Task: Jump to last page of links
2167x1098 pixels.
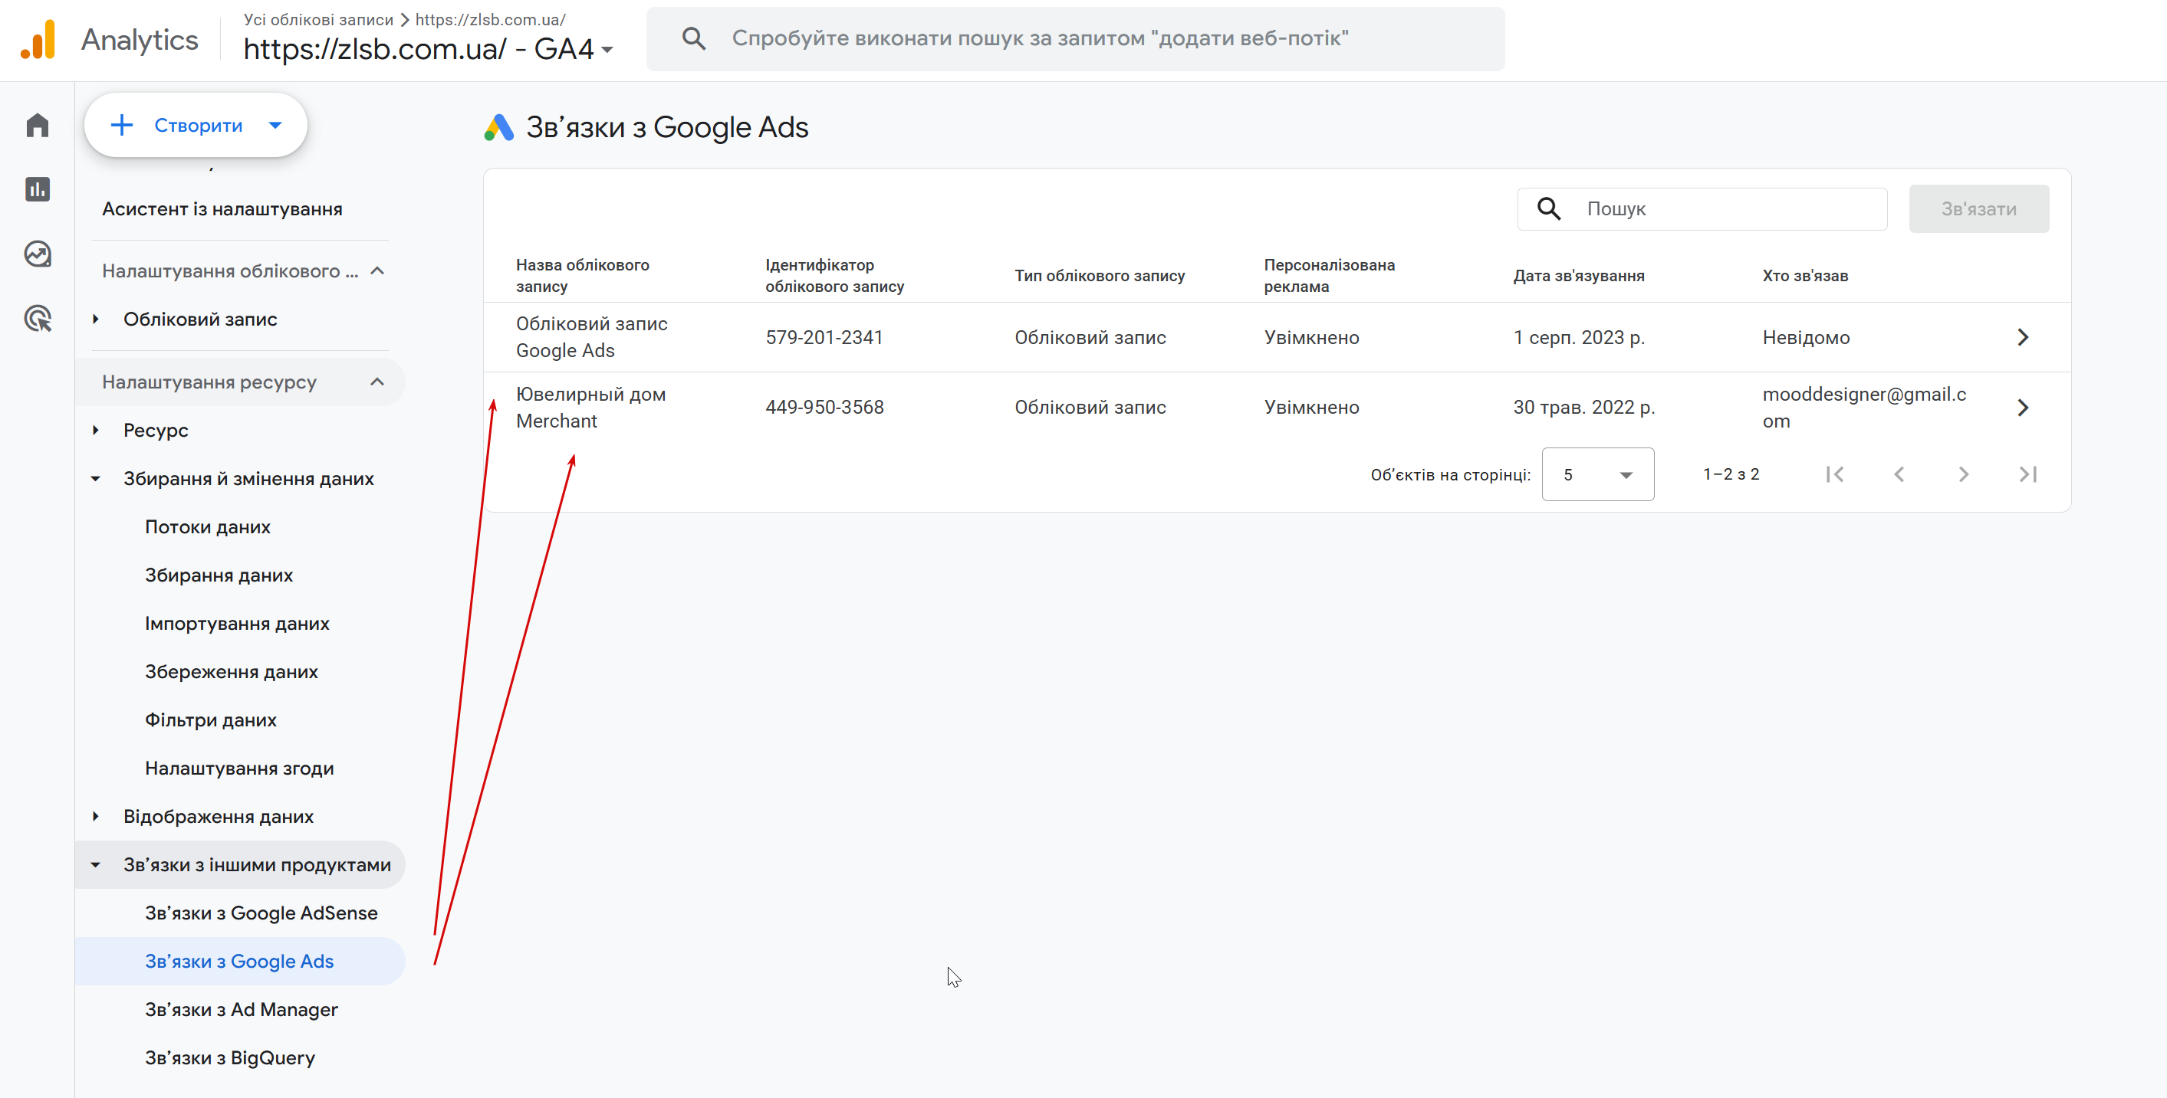Action: pos(2027,474)
